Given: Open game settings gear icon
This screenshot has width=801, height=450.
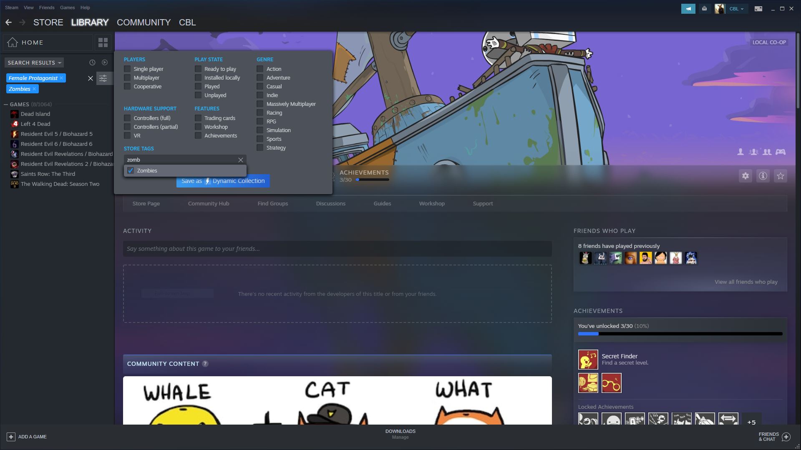Looking at the screenshot, I should pyautogui.click(x=745, y=176).
